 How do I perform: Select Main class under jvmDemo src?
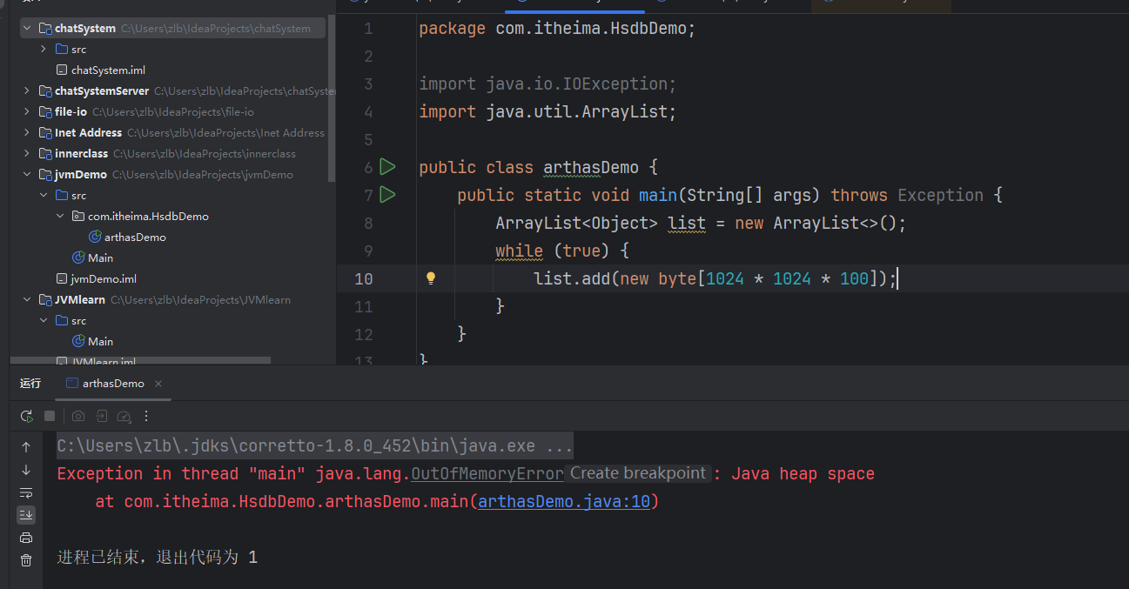point(101,258)
